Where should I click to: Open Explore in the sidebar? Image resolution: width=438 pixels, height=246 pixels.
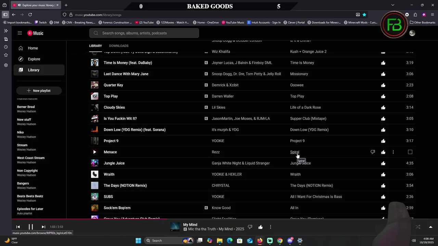tap(39, 59)
